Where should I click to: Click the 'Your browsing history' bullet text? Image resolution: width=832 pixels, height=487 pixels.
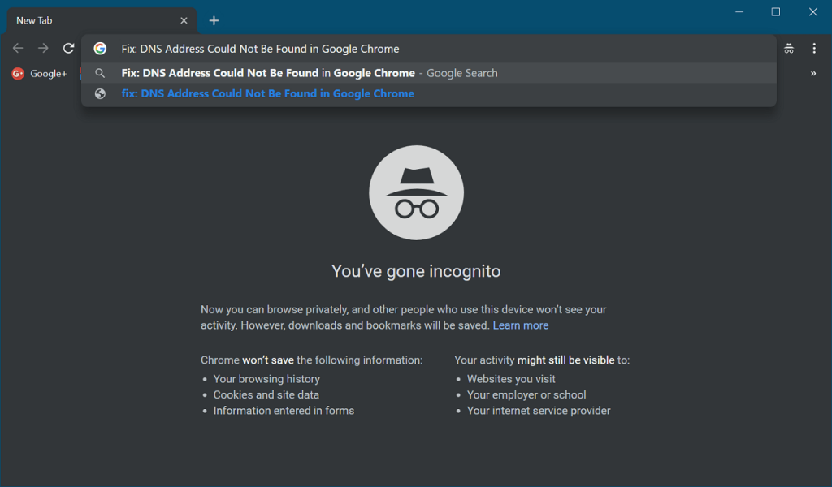click(x=266, y=379)
